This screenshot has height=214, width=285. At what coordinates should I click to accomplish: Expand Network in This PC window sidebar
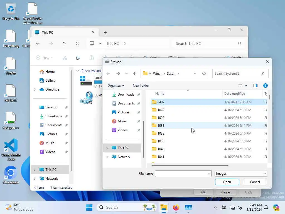pos(35,179)
